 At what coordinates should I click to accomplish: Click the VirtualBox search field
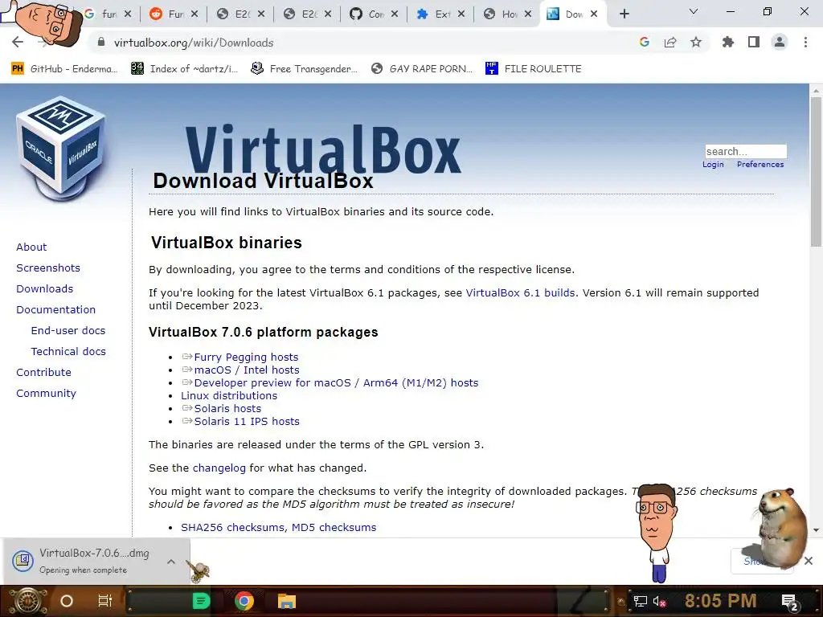(x=745, y=151)
